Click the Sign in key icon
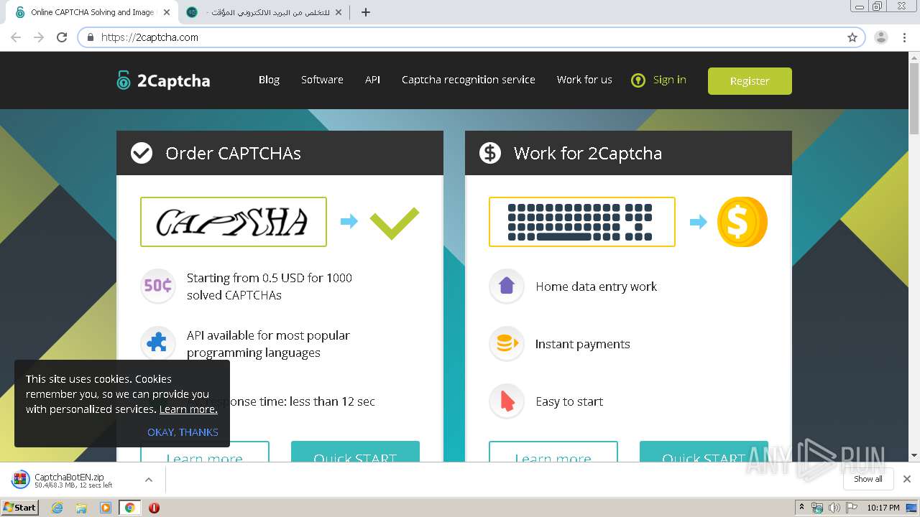Image resolution: width=920 pixels, height=517 pixels. click(638, 80)
